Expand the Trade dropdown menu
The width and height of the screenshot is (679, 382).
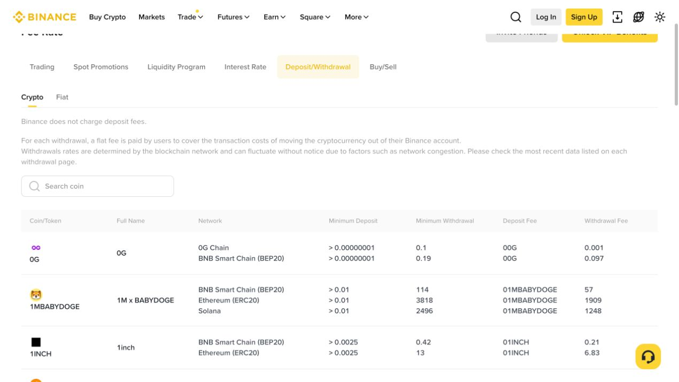190,17
